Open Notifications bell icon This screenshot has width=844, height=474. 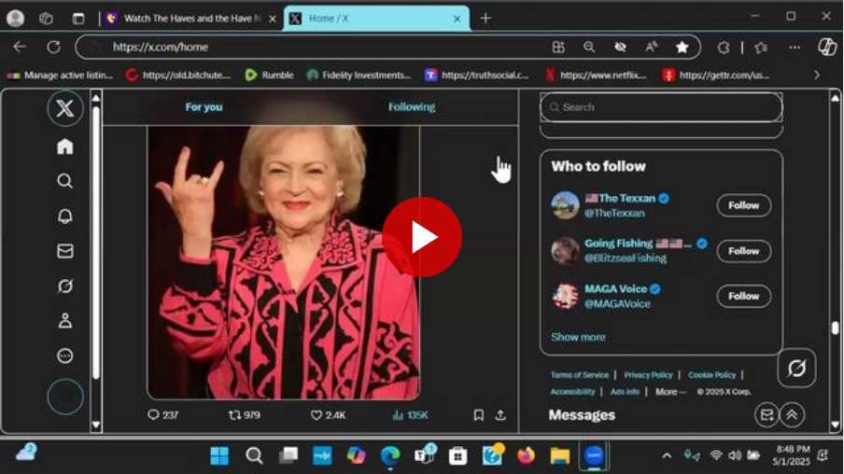coord(64,216)
